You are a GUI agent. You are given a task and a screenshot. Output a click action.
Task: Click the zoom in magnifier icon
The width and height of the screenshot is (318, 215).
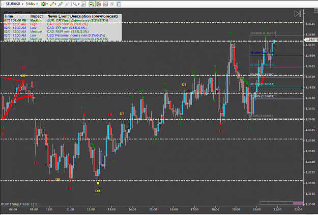point(61,4)
